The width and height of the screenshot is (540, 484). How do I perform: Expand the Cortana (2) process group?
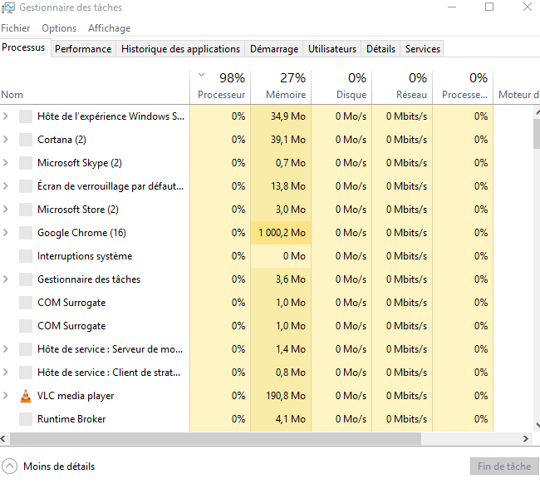(x=6, y=140)
